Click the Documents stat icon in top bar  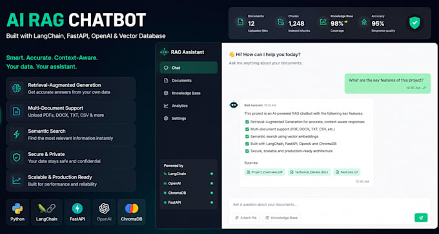[x=241, y=22]
